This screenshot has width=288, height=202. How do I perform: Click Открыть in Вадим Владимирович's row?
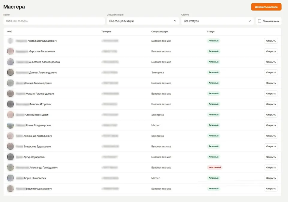pyautogui.click(x=271, y=189)
